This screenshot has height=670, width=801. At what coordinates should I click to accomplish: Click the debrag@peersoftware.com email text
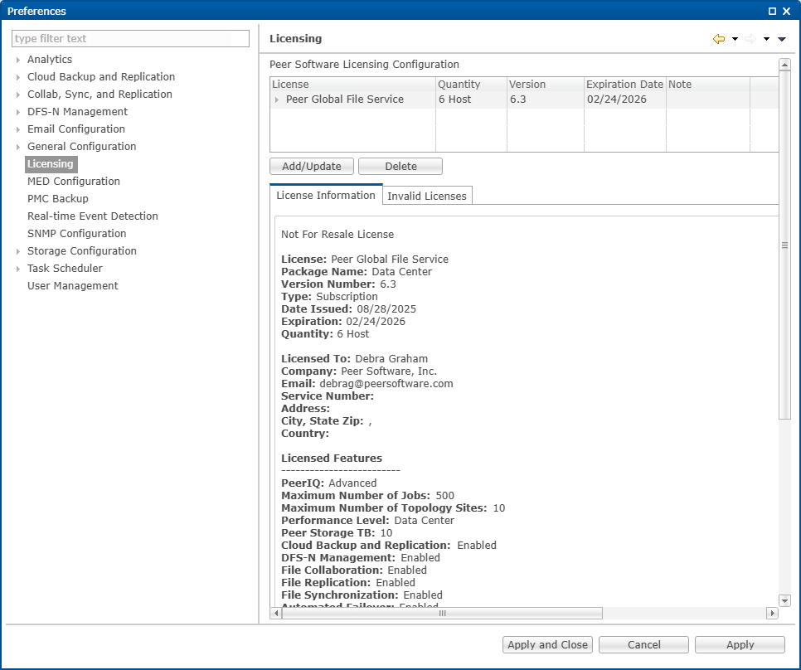[x=386, y=384]
